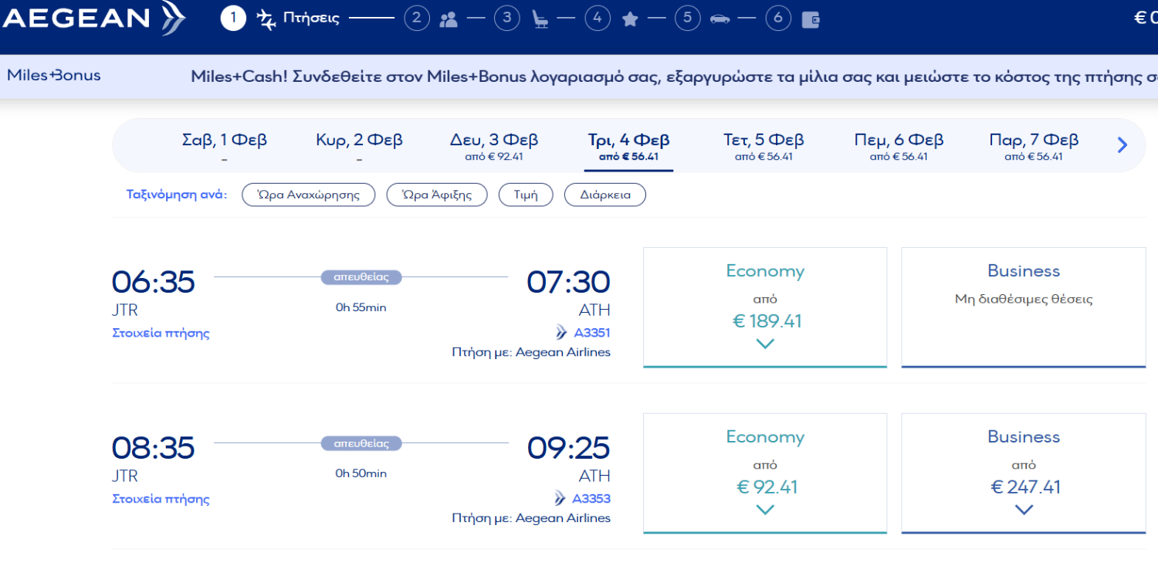Click the wallet payment step icon
The height and width of the screenshot is (573, 1158).
pos(810,19)
